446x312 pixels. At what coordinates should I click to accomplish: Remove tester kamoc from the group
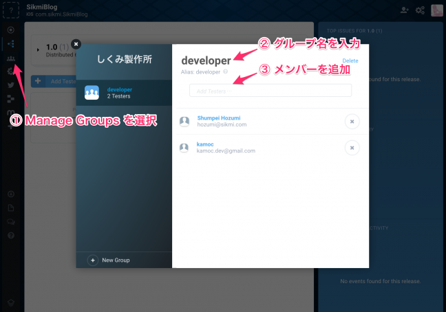tap(351, 148)
